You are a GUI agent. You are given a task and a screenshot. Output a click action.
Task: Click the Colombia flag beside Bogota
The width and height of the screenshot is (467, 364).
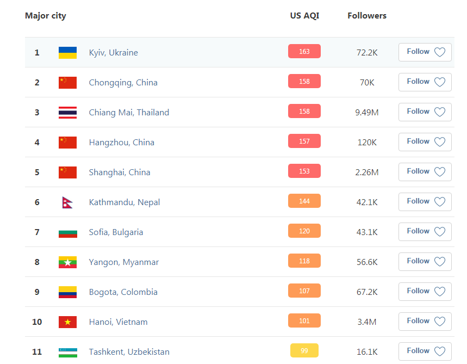pyautogui.click(x=67, y=292)
